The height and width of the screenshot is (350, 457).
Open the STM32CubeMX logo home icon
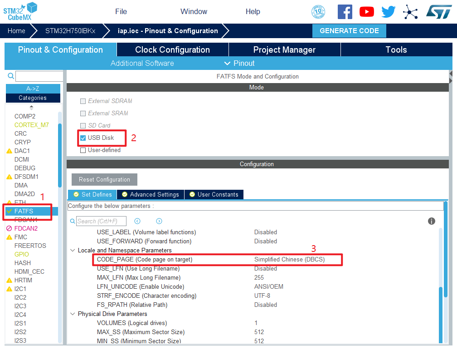point(20,11)
